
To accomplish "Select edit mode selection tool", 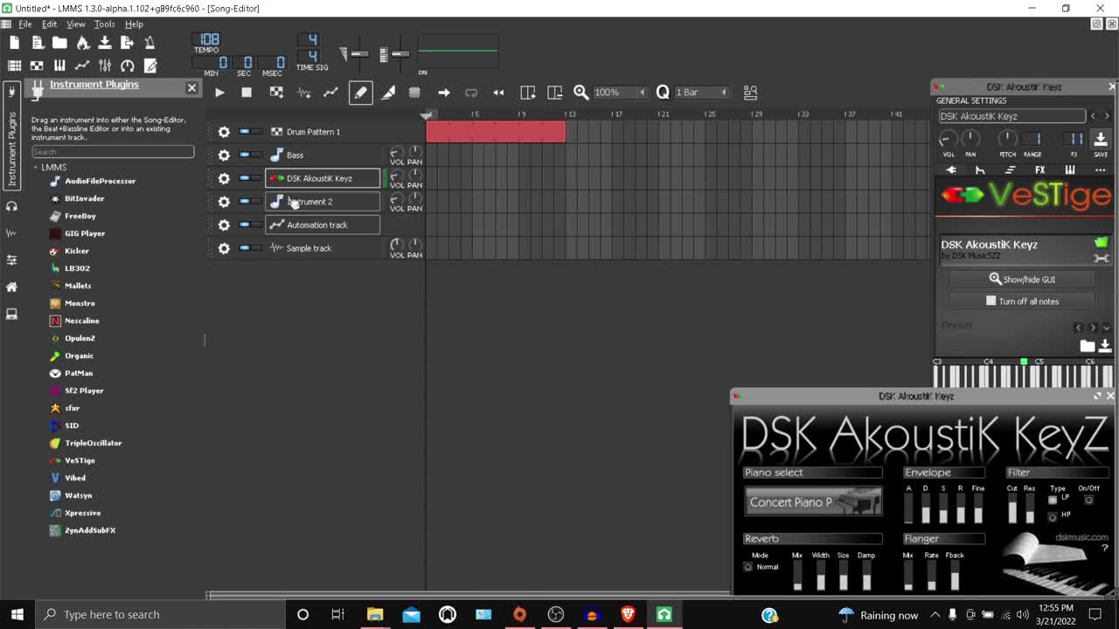I will point(414,93).
